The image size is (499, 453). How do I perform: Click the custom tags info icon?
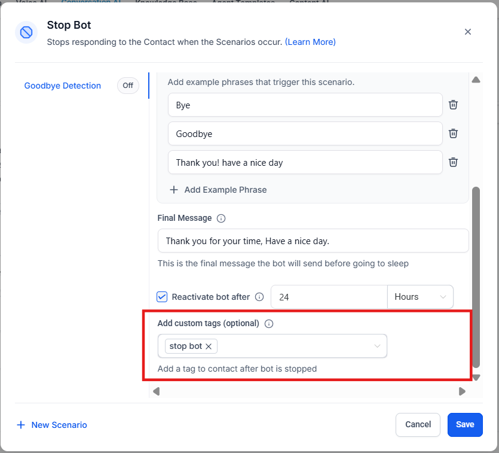pos(269,324)
